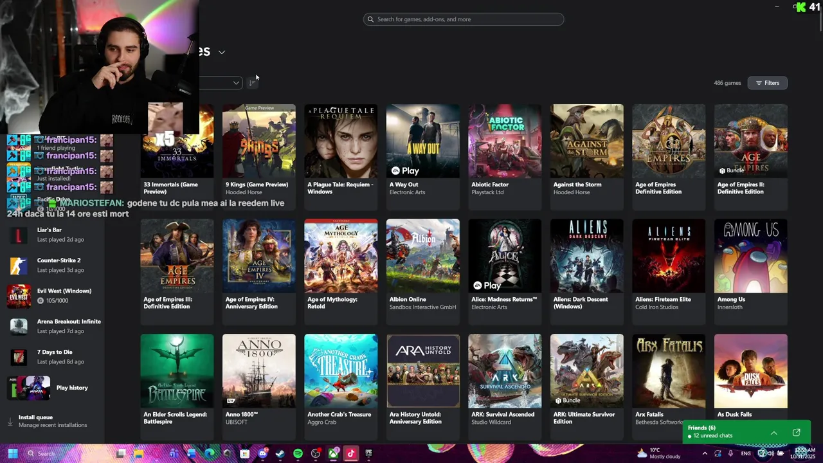Click Friends (6) unread chats label

tap(710, 431)
